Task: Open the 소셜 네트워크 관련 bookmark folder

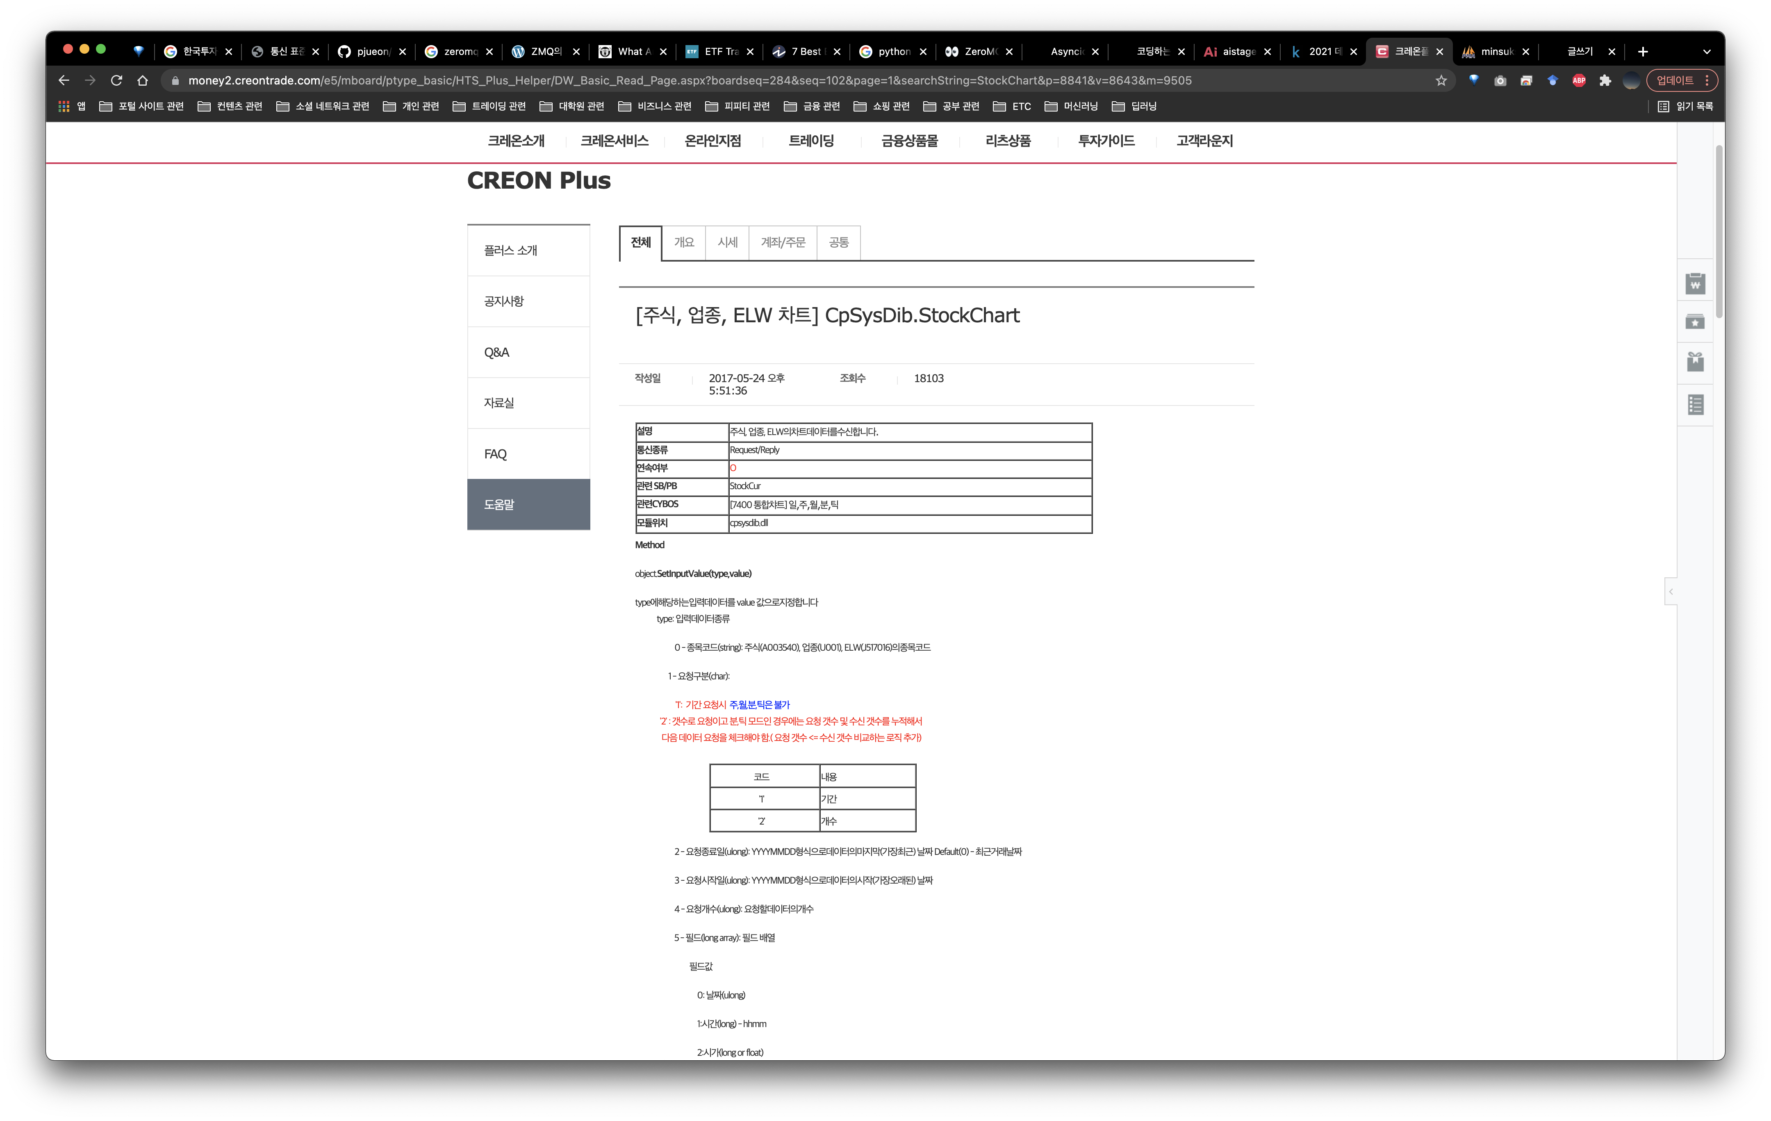Action: pos(323,106)
